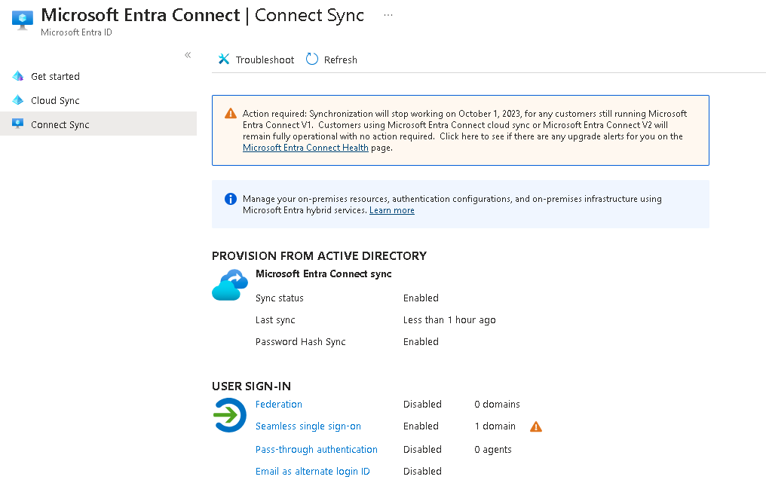Click 'PROVISION FROM ACTIVE DIRECTORY' heading
The height and width of the screenshot is (498, 766).
tap(319, 256)
